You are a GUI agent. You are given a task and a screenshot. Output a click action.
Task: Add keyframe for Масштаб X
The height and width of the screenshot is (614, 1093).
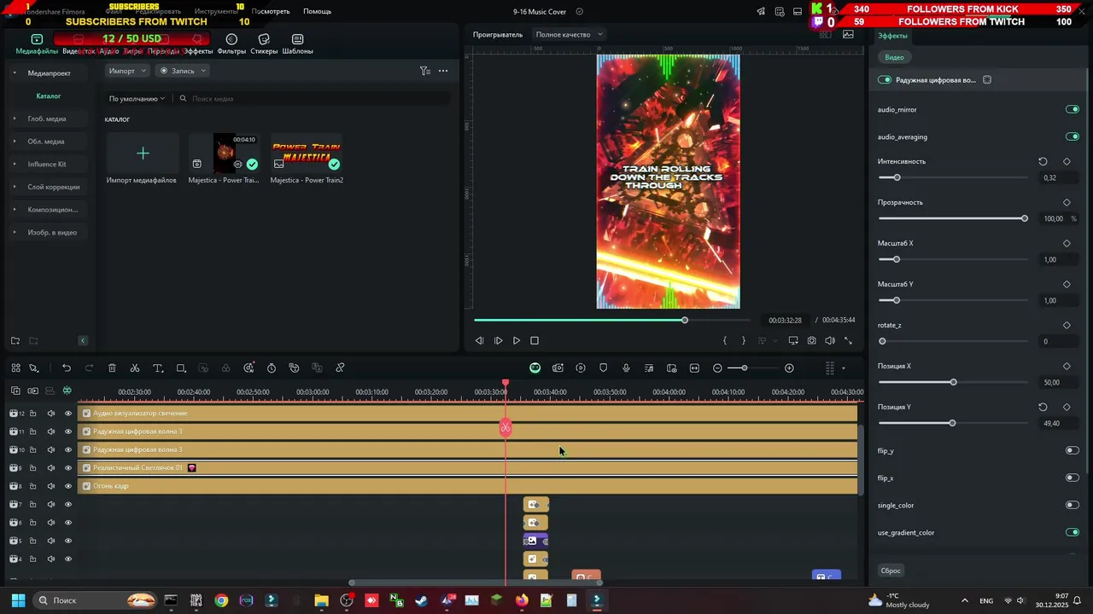[1067, 243]
